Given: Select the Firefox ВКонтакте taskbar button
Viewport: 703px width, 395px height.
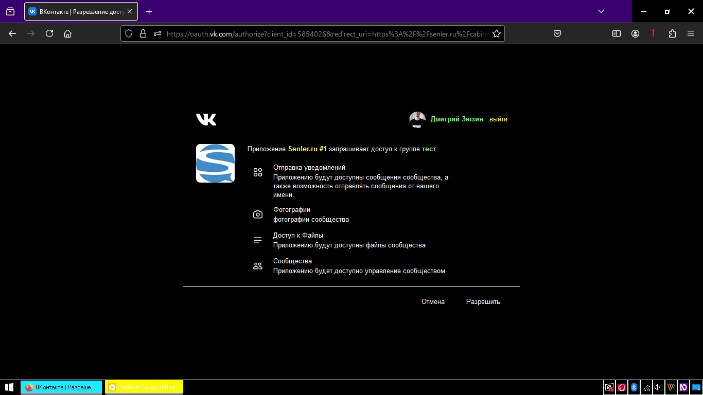Looking at the screenshot, I should pyautogui.click(x=61, y=387).
